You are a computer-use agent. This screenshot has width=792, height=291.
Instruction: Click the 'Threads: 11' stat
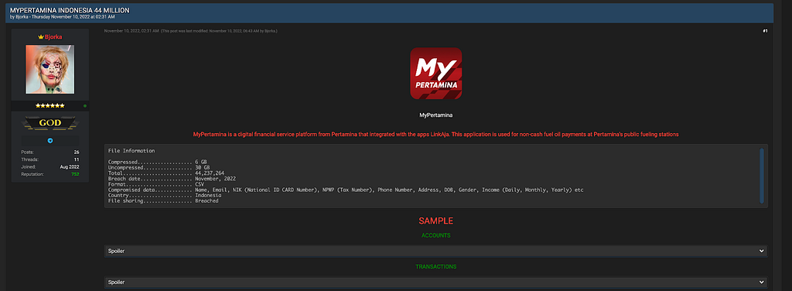point(50,159)
